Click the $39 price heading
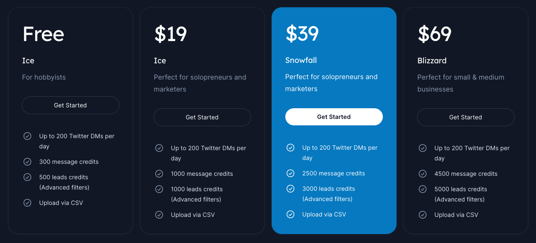 (302, 34)
